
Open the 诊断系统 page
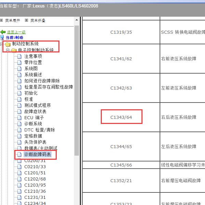(33, 124)
